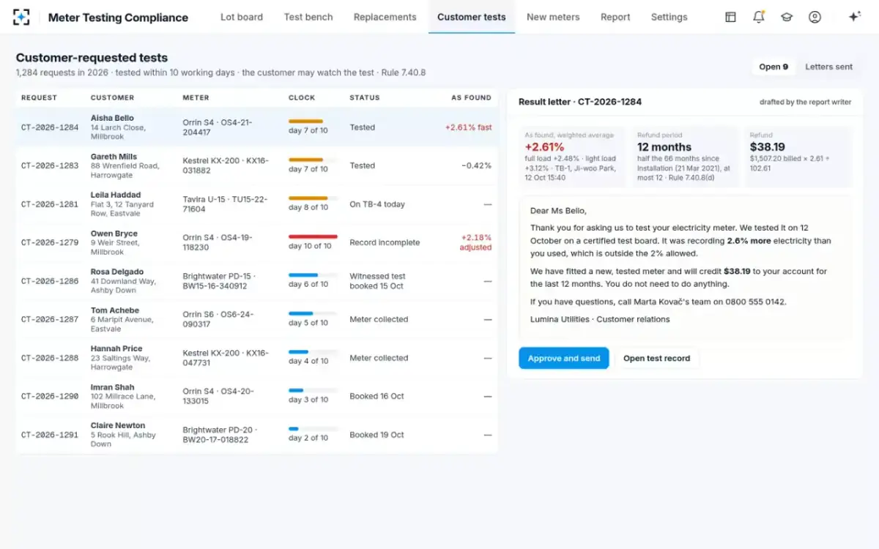Open the Settings tab
The height and width of the screenshot is (549, 879).
(x=670, y=17)
